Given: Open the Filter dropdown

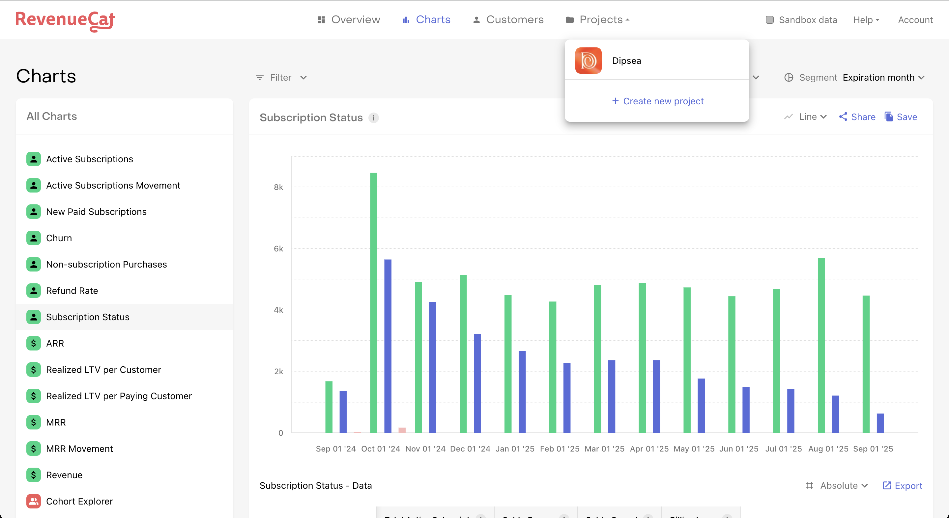Looking at the screenshot, I should 281,78.
